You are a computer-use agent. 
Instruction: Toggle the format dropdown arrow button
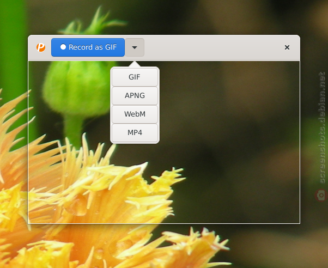coord(135,47)
